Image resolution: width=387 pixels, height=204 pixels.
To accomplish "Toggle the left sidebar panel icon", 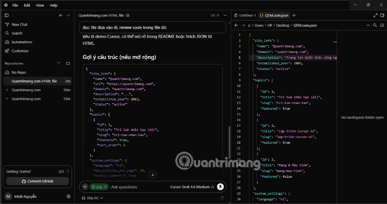I will pos(7,15).
